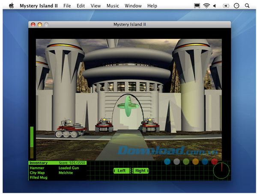
Task: Turn Right with the Right button
Action: pos(140,171)
